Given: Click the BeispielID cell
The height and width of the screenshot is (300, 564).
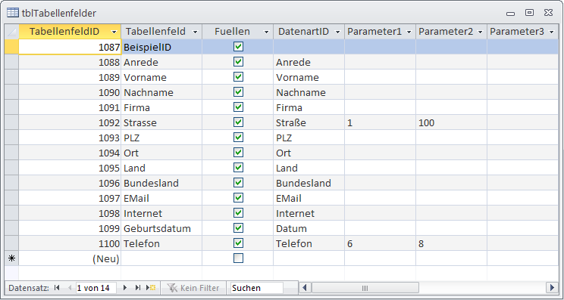Looking at the screenshot, I should point(161,47).
